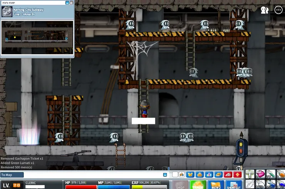Use the white potion quickslot marked 250

pyautogui.click(x=260, y=184)
